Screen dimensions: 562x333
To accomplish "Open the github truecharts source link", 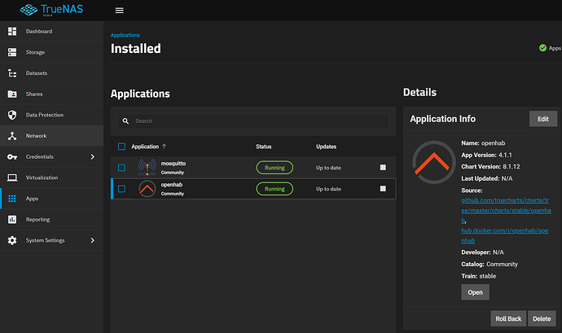I will coord(506,210).
